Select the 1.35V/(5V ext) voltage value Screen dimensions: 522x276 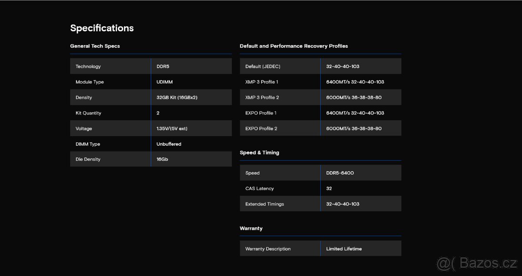172,129
